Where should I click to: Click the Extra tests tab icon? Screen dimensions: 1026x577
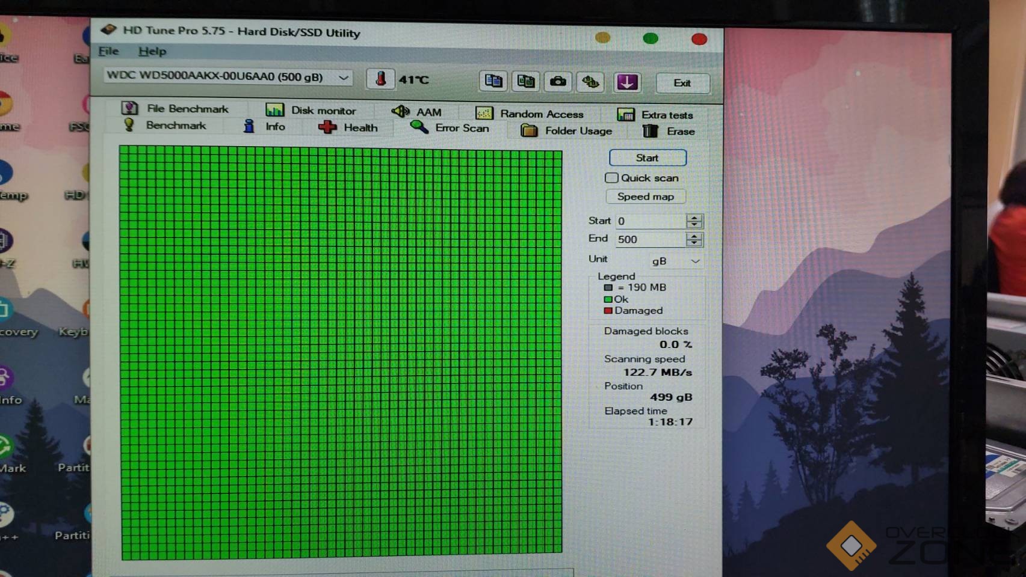click(626, 114)
